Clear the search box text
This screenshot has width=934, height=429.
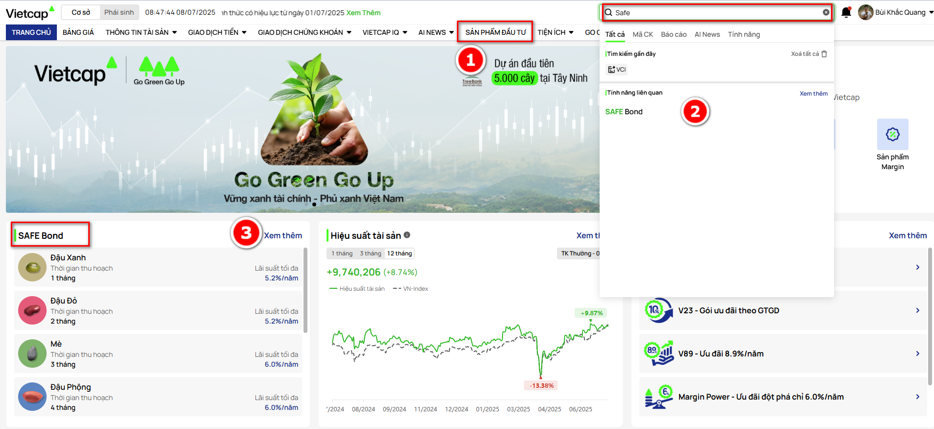[826, 12]
